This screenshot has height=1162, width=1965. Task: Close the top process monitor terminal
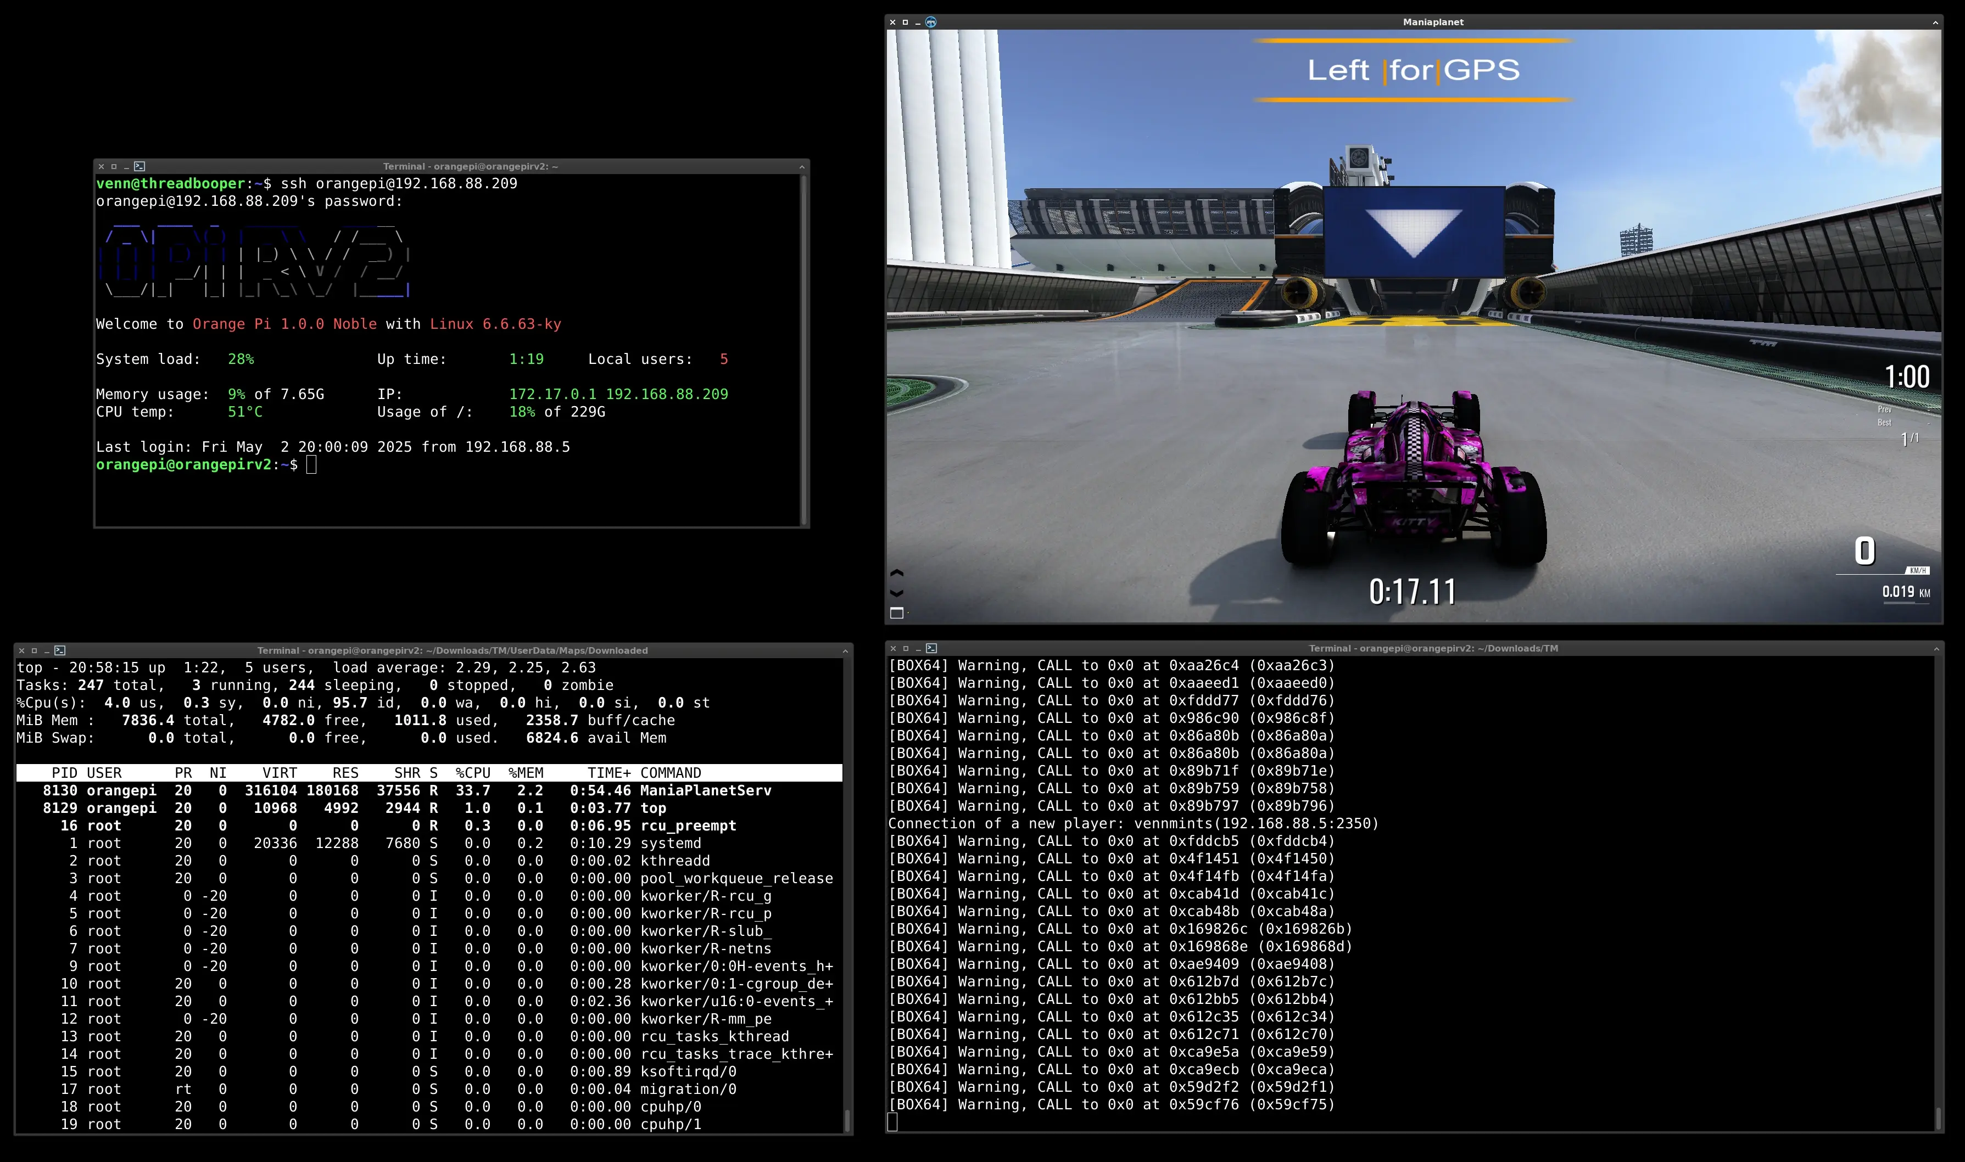pos(21,650)
